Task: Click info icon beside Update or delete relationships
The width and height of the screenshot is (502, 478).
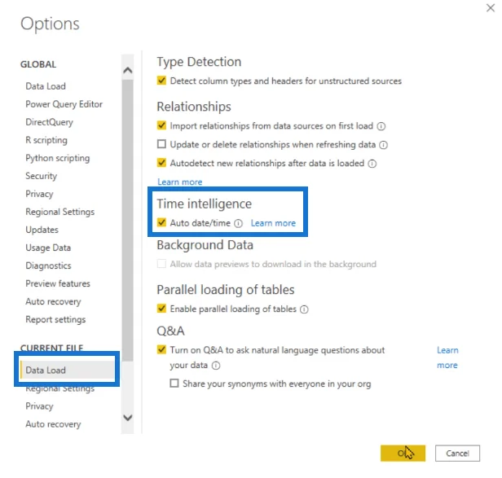Action: click(384, 145)
